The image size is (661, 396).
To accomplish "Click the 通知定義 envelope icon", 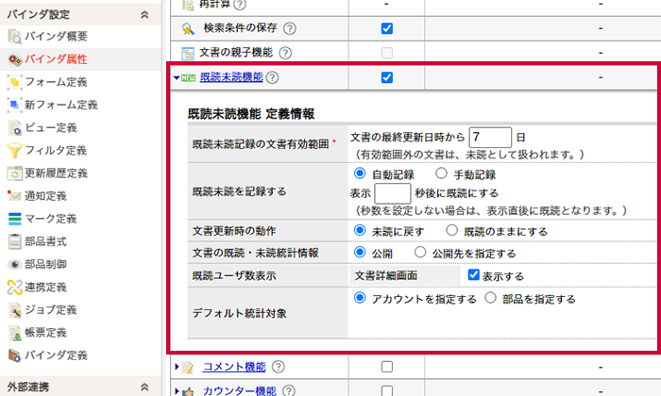I will [14, 196].
